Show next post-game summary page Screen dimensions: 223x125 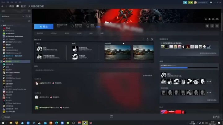pyautogui.click(x=148, y=39)
